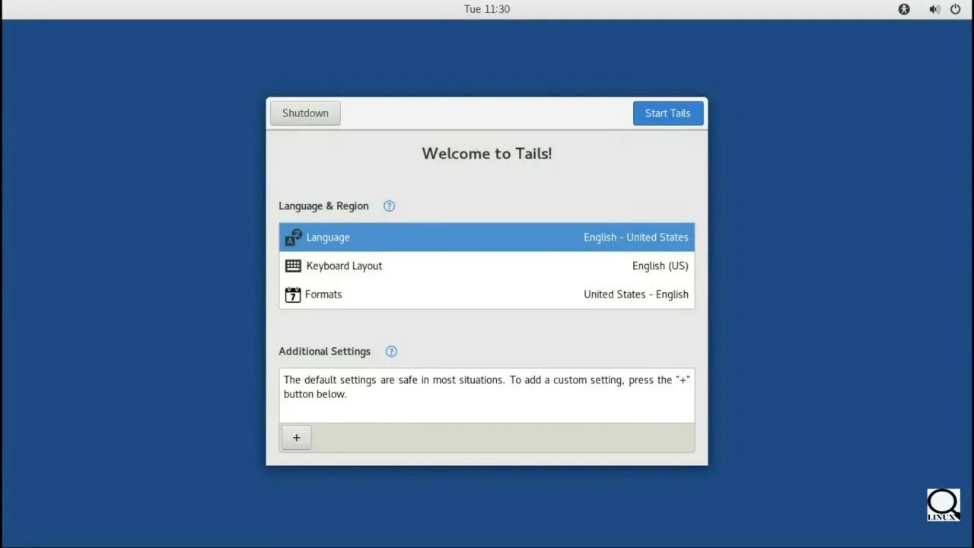Click the Welcome to Tails! heading
974x548 pixels.
pyautogui.click(x=487, y=154)
